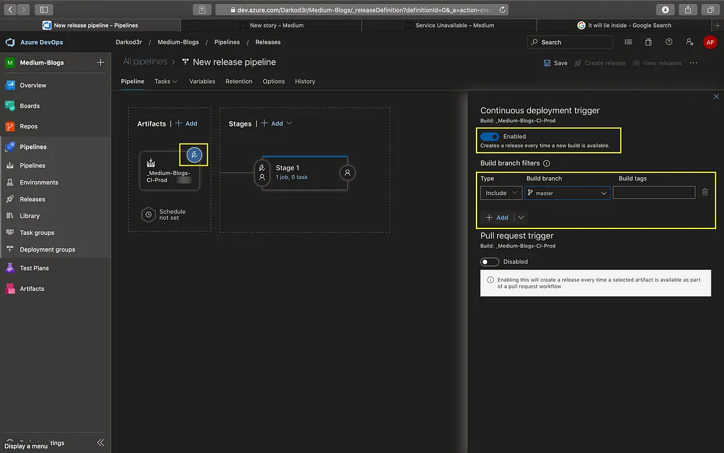The width and height of the screenshot is (724, 453).
Task: Click the browser share icon
Action: [688, 10]
